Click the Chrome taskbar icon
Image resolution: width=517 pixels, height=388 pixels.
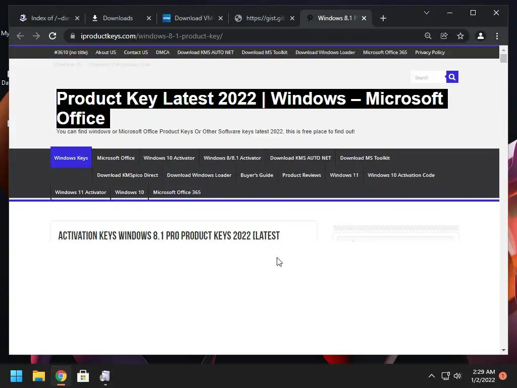tap(61, 376)
